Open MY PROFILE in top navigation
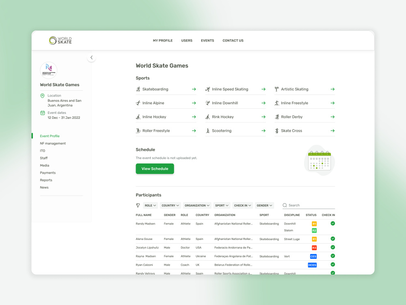406x305 pixels. 163,41
